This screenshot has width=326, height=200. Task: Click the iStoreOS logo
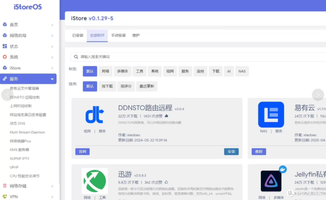[x=28, y=7]
